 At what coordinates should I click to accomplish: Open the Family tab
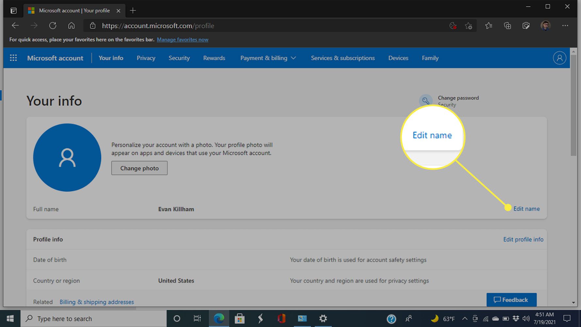(x=430, y=58)
